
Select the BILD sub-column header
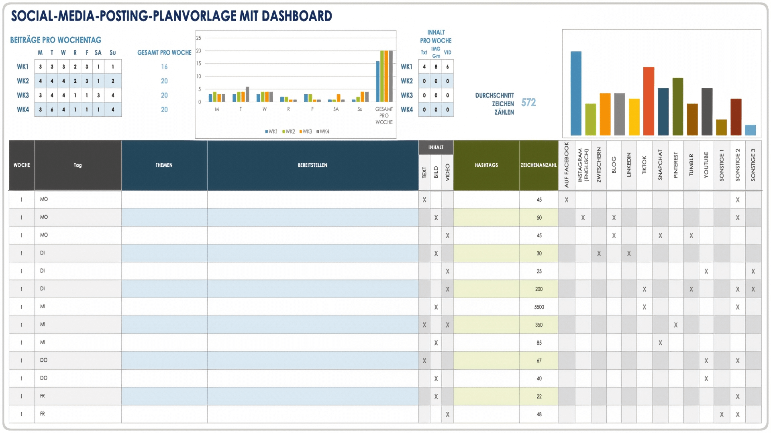(x=436, y=172)
